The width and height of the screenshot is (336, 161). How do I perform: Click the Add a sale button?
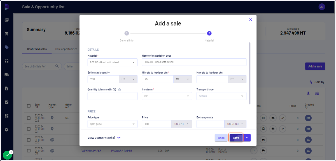[x=315, y=66]
